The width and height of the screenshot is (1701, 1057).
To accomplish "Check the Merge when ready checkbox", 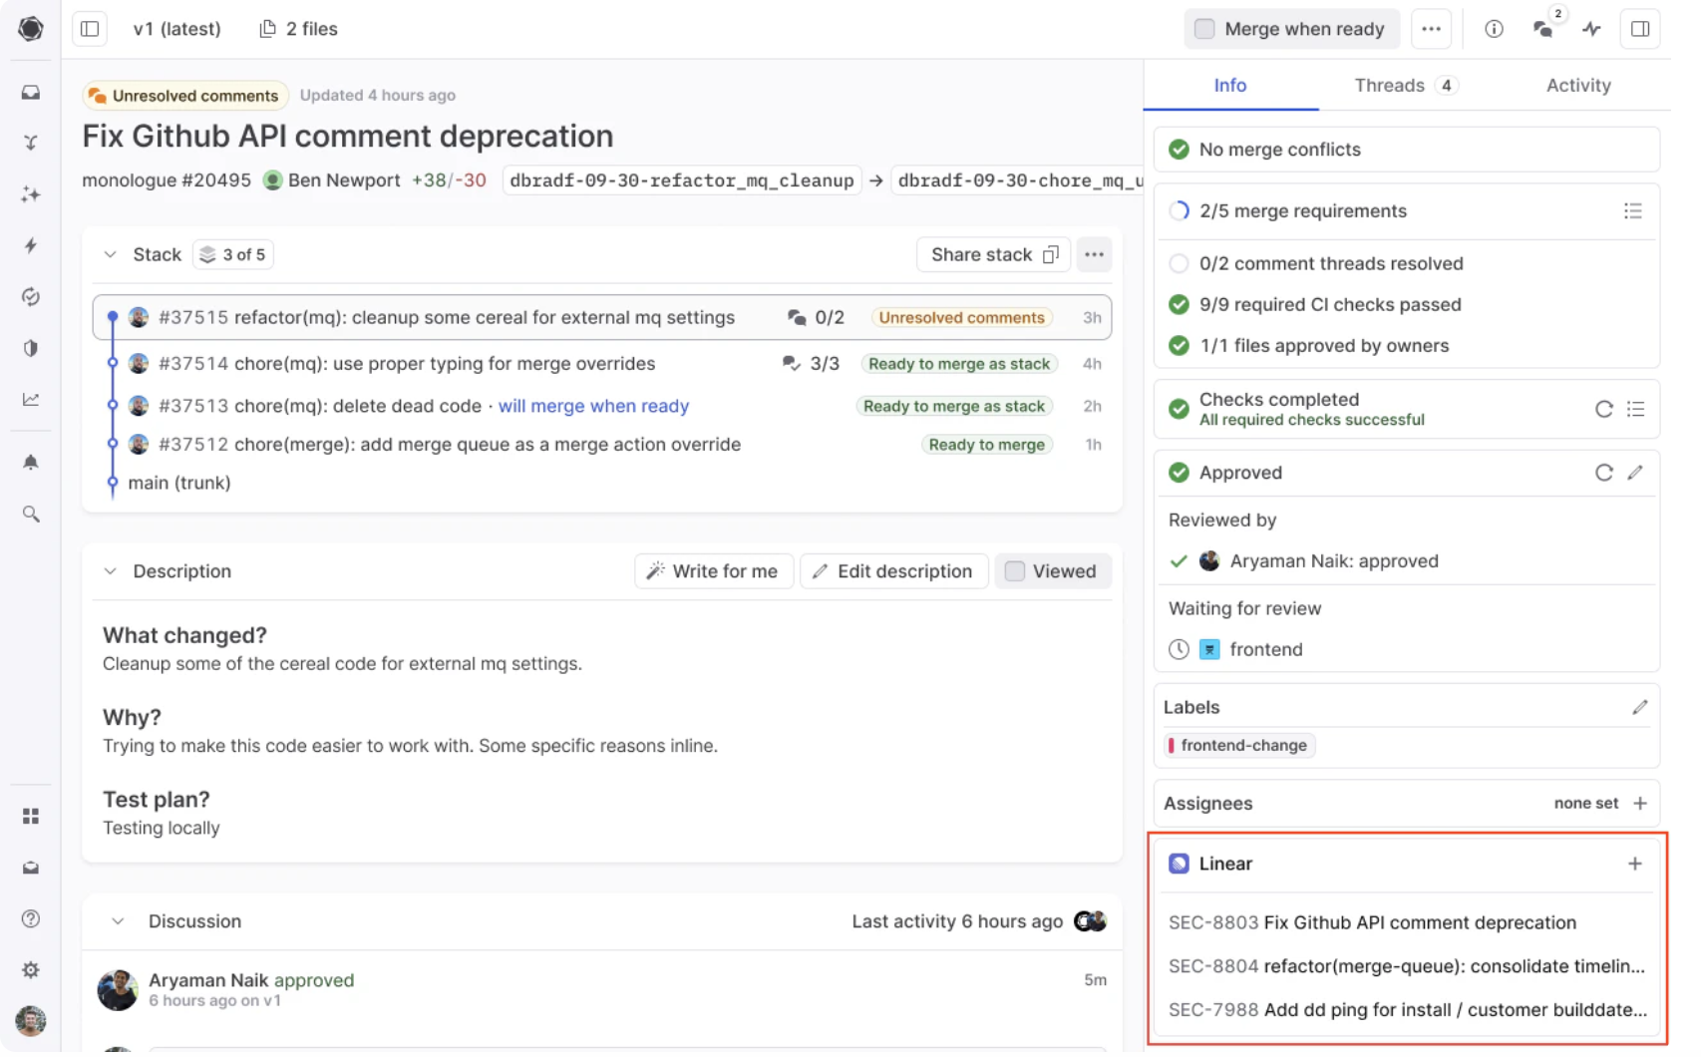I will [1204, 29].
